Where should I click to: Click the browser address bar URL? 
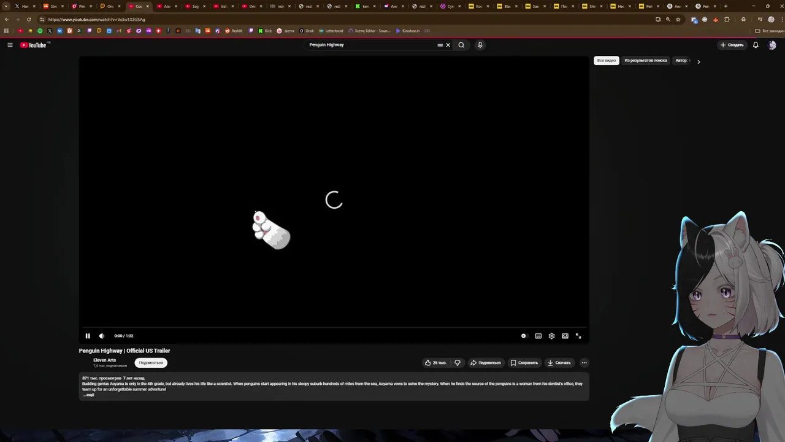tap(97, 19)
